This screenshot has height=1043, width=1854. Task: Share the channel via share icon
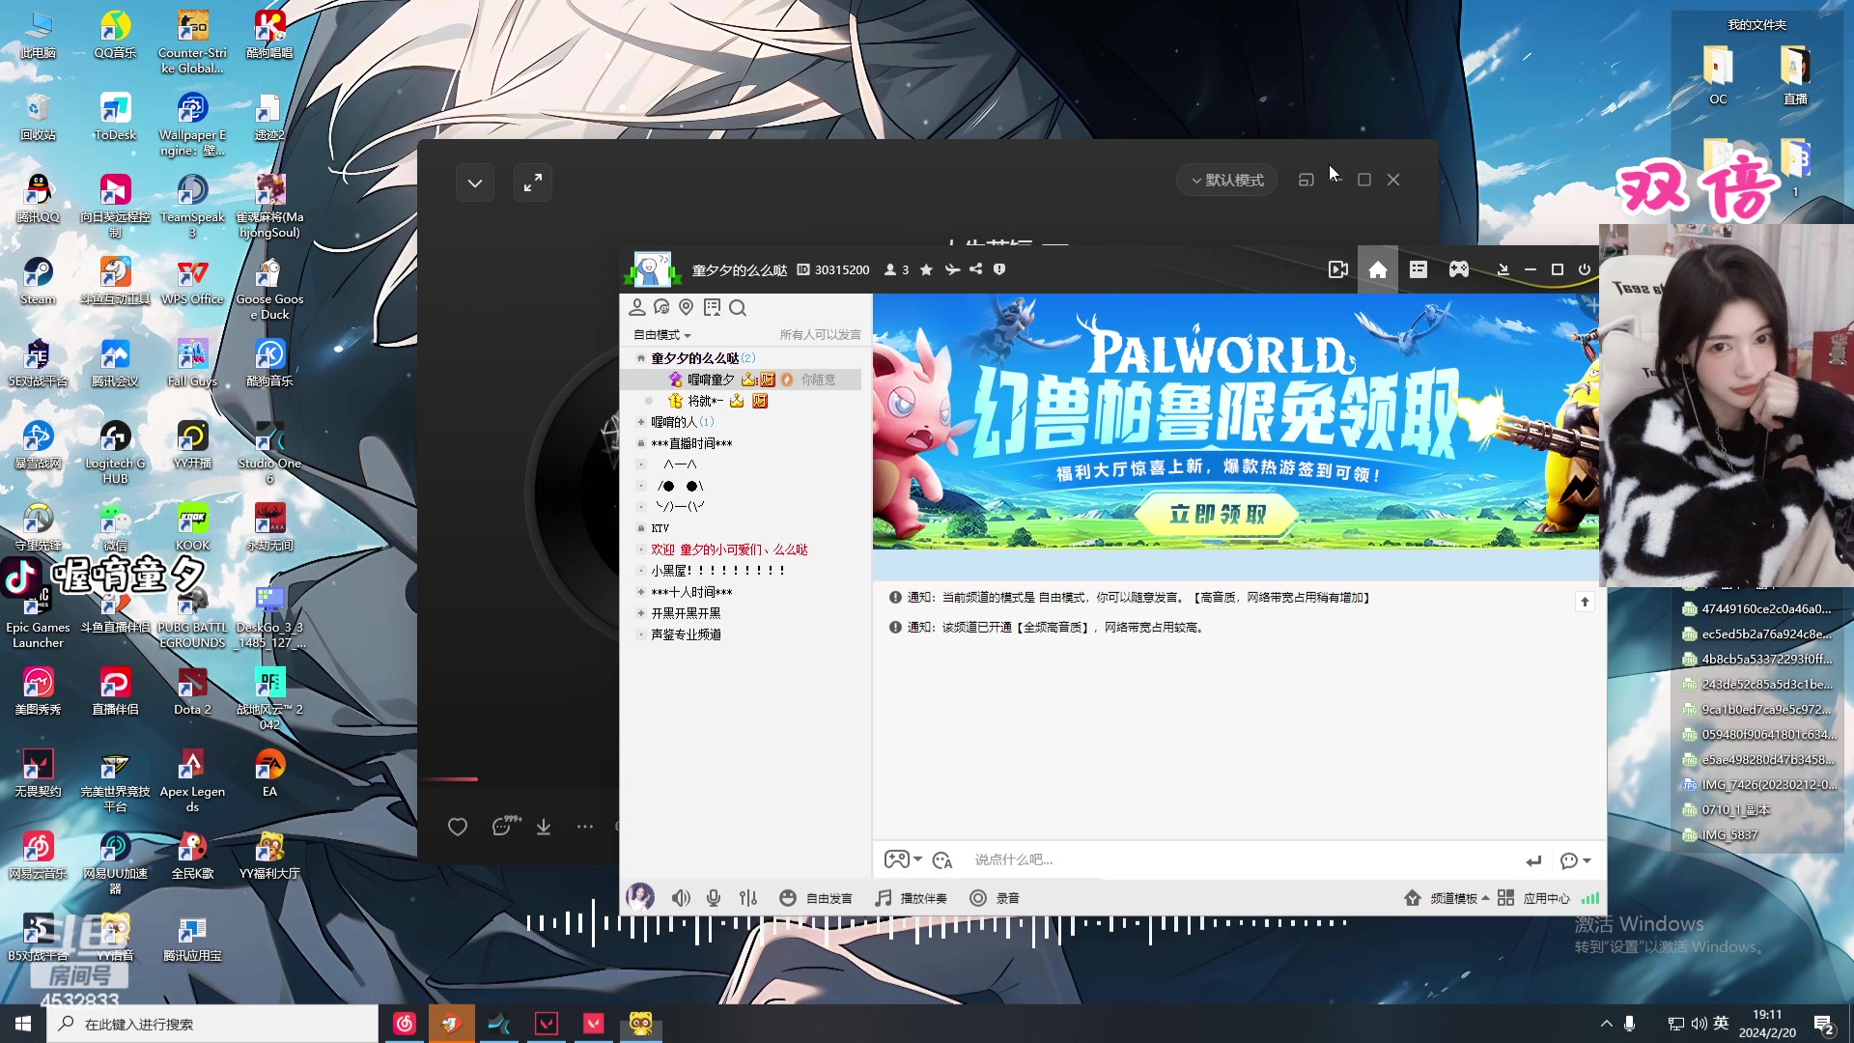click(x=976, y=269)
